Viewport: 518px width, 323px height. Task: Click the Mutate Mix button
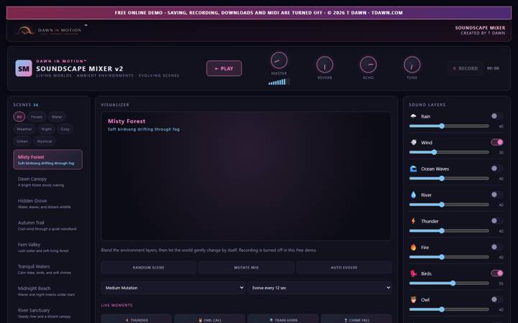[x=247, y=267]
